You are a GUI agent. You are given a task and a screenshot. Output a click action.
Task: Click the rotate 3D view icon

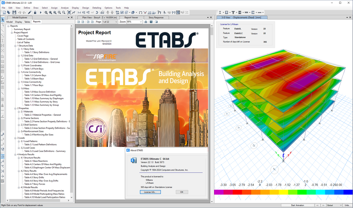[x=97, y=12]
